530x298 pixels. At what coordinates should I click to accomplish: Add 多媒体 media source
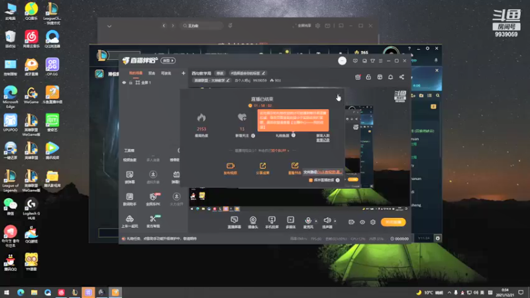[290, 223]
